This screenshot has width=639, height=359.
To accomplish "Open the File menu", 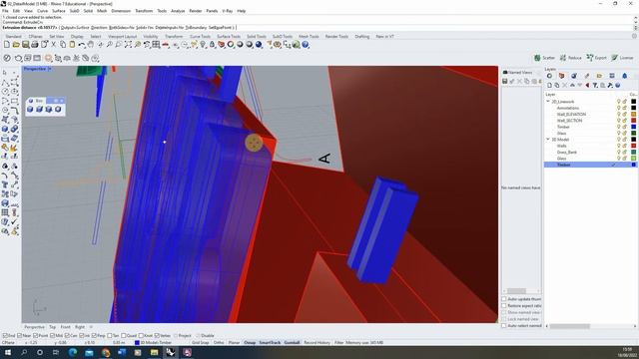I will click(x=5, y=11).
